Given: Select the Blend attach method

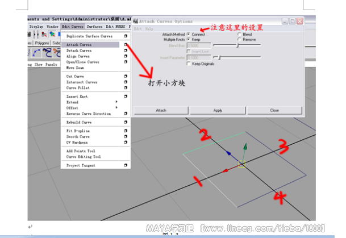Looking at the screenshot, I should point(239,34).
